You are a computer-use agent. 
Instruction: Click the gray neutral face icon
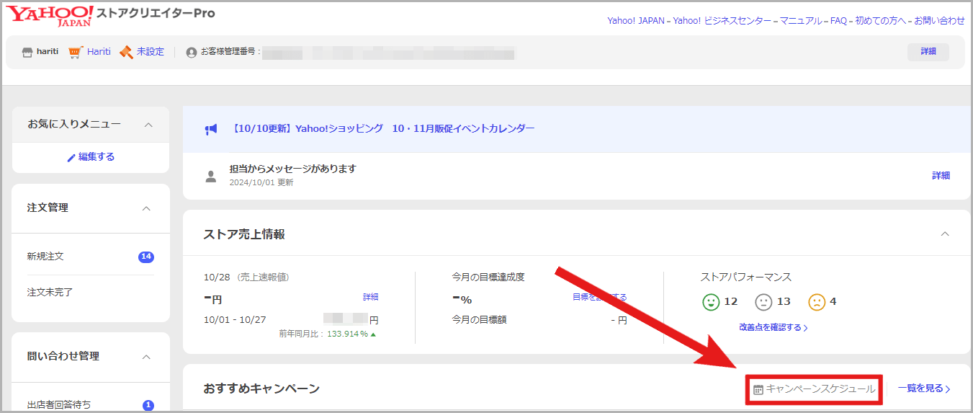click(x=763, y=302)
